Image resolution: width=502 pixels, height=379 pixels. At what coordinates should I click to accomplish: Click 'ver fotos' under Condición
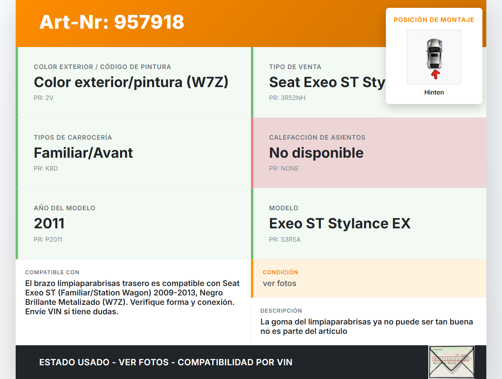click(279, 284)
